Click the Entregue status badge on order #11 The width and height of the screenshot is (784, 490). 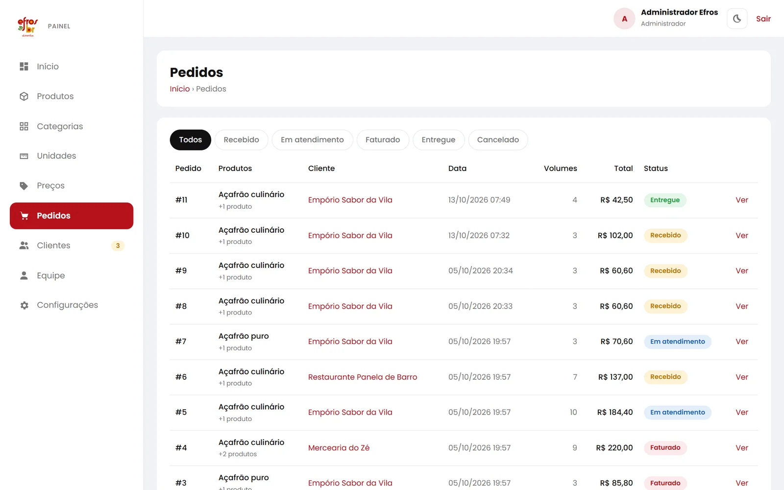pyautogui.click(x=665, y=200)
